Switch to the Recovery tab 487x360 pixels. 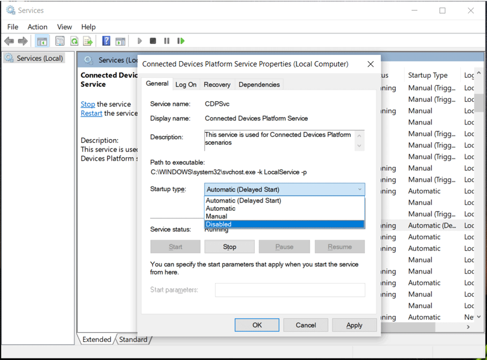point(217,84)
